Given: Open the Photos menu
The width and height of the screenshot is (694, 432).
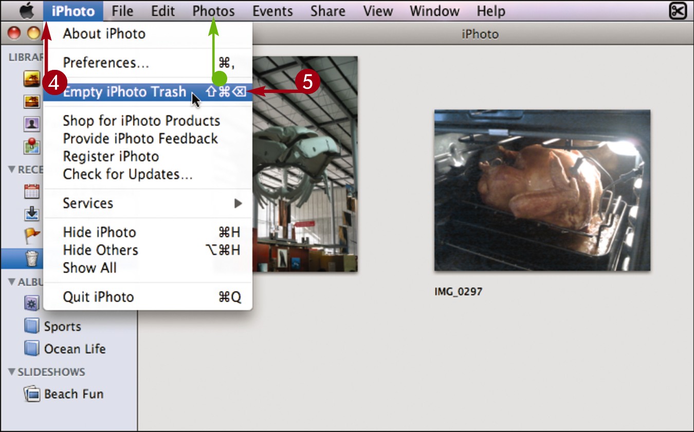Looking at the screenshot, I should pos(213,11).
